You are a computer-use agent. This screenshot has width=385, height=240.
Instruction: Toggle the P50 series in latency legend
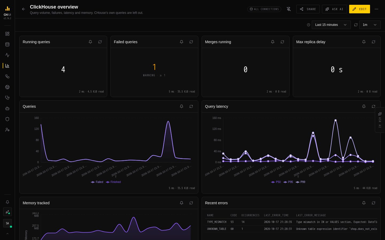click(x=276, y=182)
